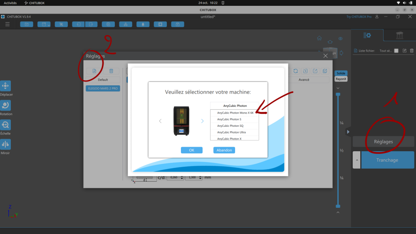Follow the Try CHITUBOX Pro link
416x234 pixels.
point(359,17)
